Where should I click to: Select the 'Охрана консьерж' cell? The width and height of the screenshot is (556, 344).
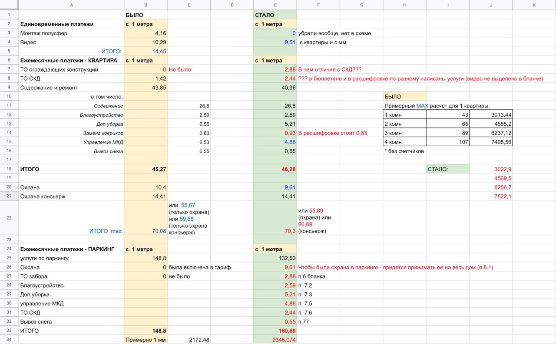pyautogui.click(x=71, y=197)
